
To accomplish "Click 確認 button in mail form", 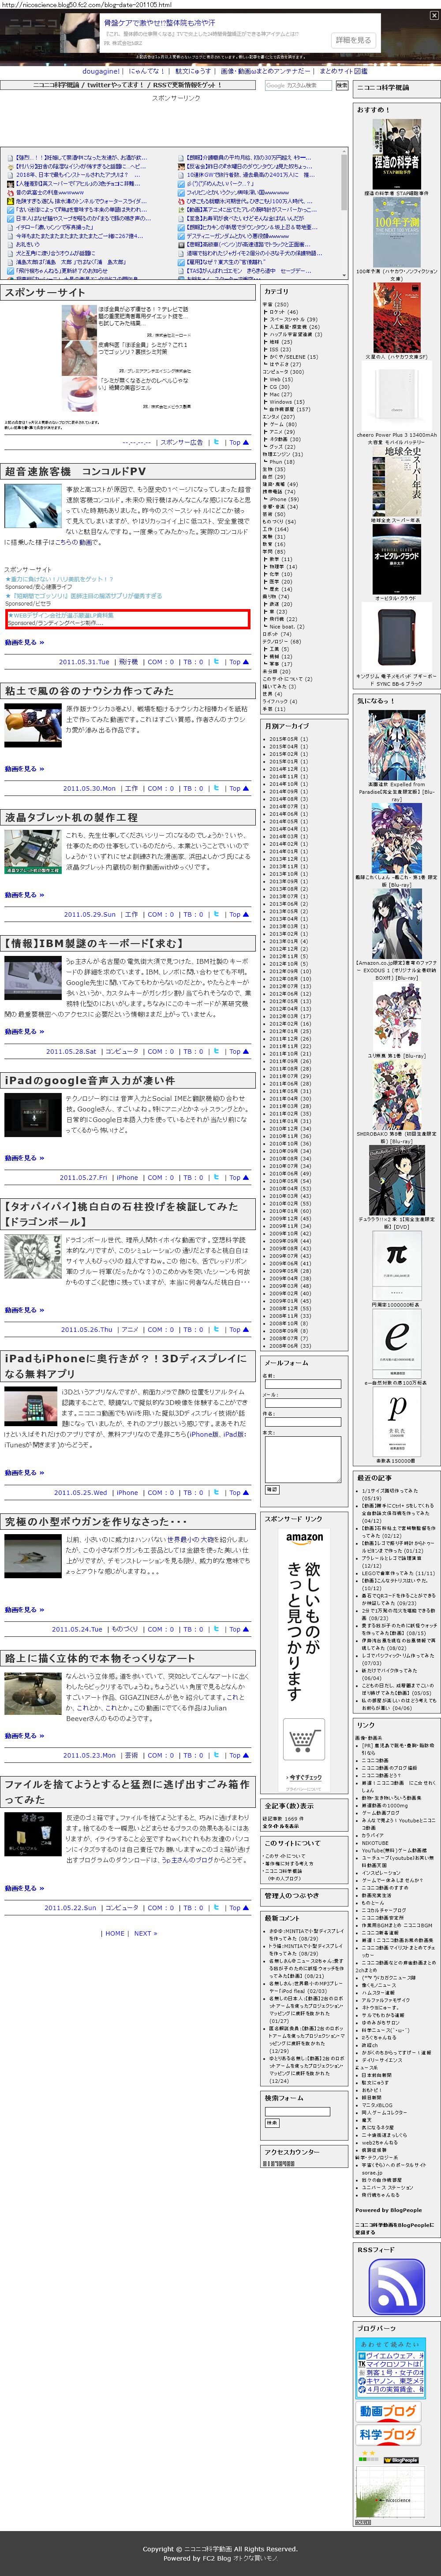I will click(271, 1489).
